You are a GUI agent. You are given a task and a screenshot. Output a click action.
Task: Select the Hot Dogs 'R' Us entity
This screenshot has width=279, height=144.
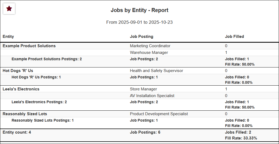coord(18,71)
